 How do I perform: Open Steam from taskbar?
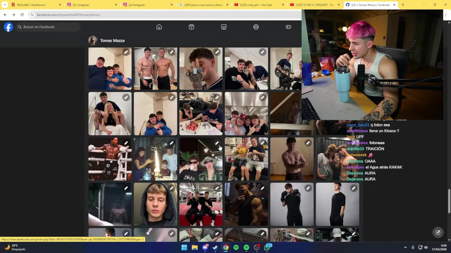215,247
